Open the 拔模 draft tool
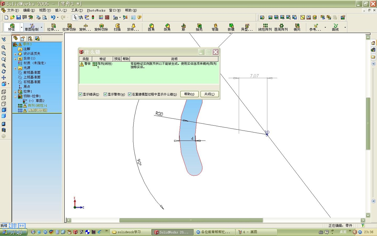Screen dimensions: 377x236 click(231, 27)
